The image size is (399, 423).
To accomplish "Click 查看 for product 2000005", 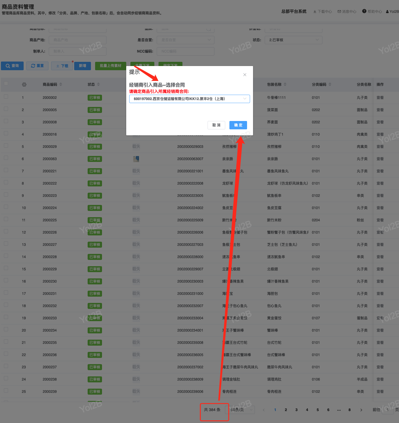I will click(380, 110).
